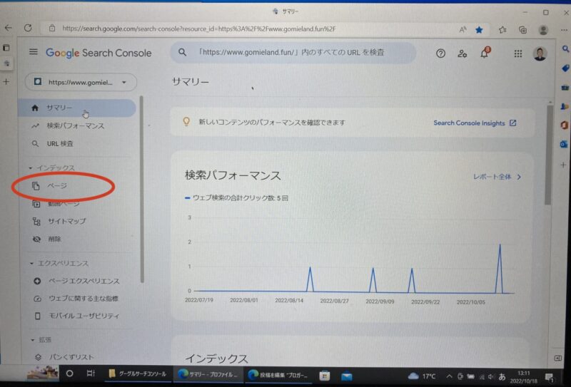Open the Google apps grid
The height and width of the screenshot is (387, 571).
[518, 54]
